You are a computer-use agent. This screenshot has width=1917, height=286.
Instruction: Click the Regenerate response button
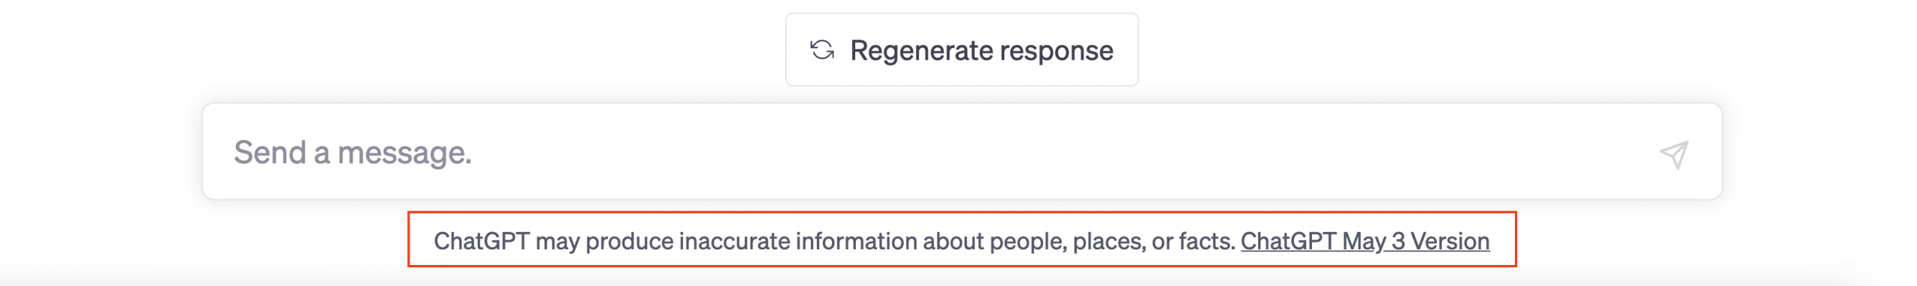coord(961,49)
